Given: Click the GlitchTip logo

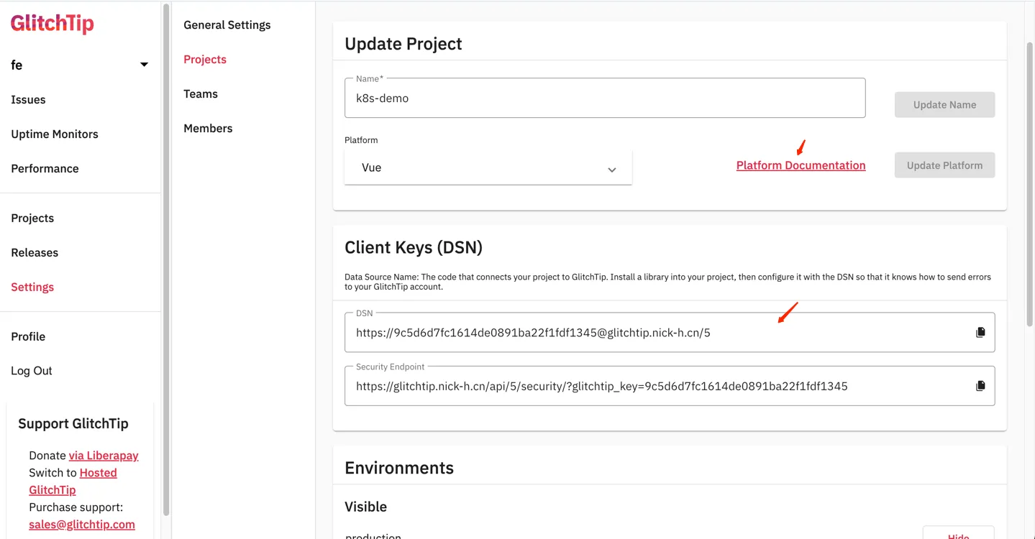Looking at the screenshot, I should click(53, 24).
